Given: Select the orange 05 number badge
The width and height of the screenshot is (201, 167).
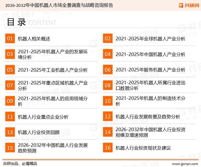Looking at the screenshot, I should pyautogui.click(x=10, y=70).
